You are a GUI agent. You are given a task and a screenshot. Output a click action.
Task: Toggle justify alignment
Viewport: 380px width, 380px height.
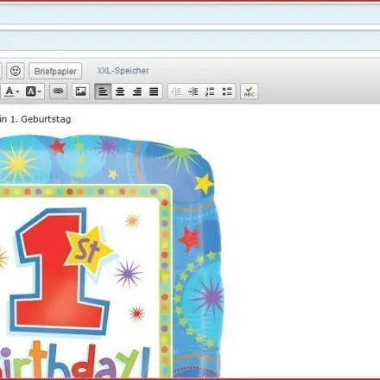(154, 92)
